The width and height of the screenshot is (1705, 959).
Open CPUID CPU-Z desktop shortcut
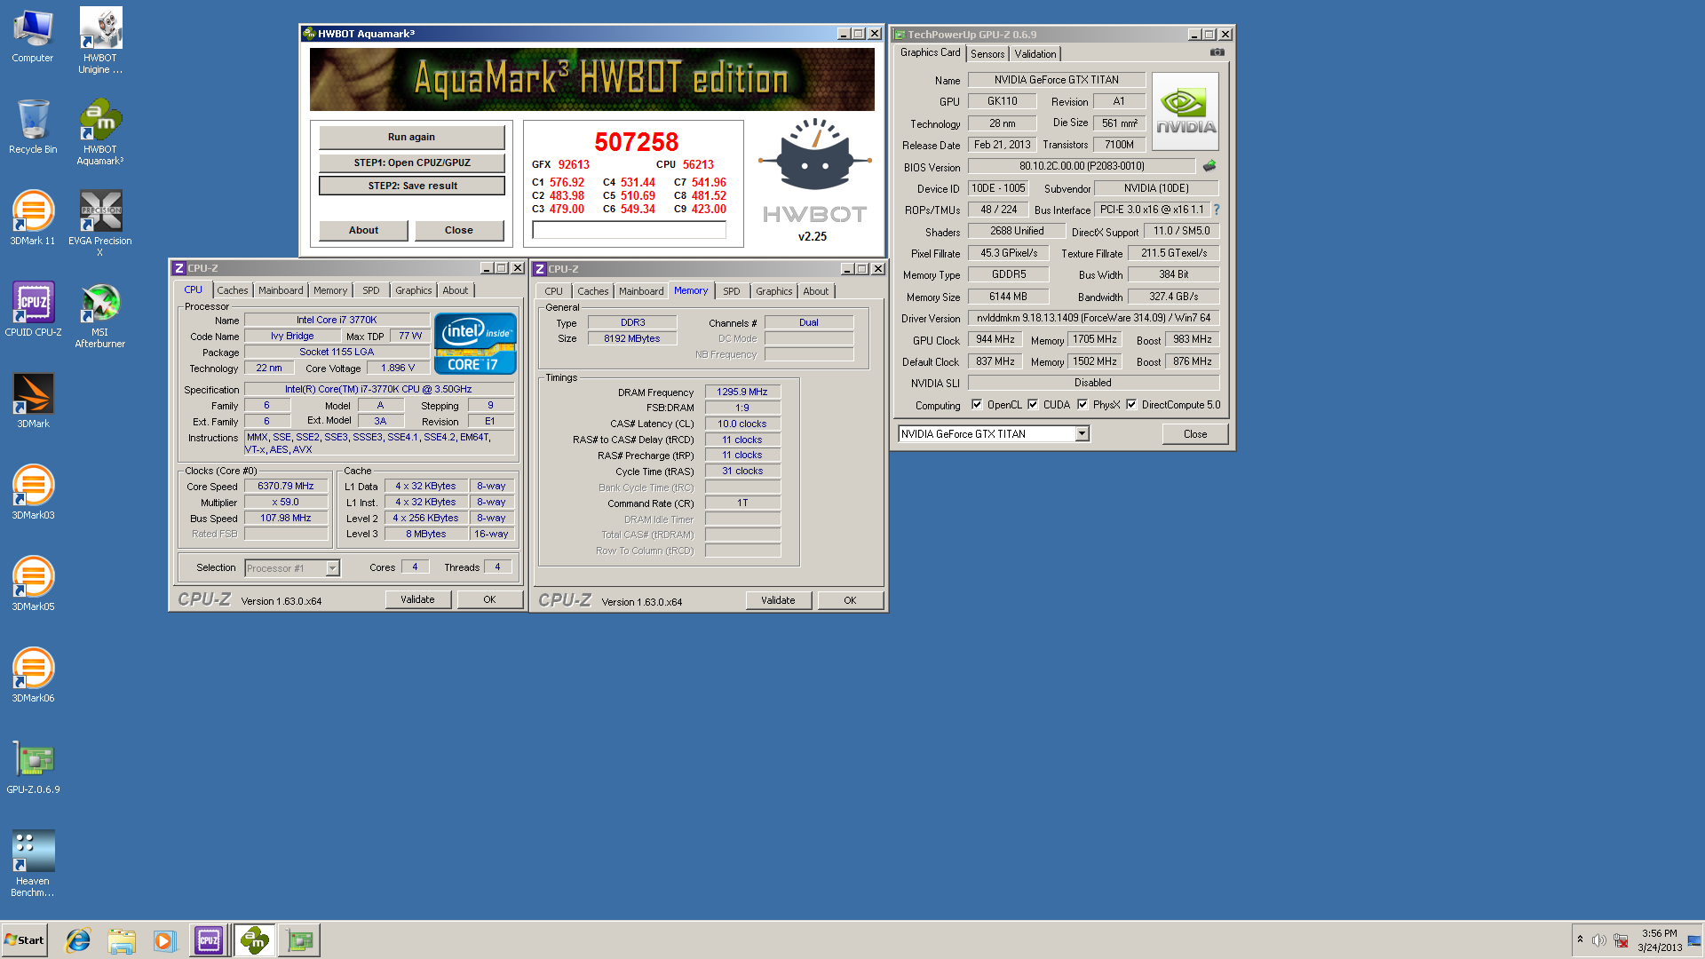click(33, 309)
